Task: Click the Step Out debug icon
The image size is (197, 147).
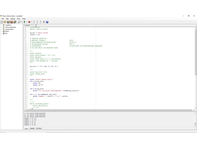Action: pyautogui.click(x=40, y=22)
